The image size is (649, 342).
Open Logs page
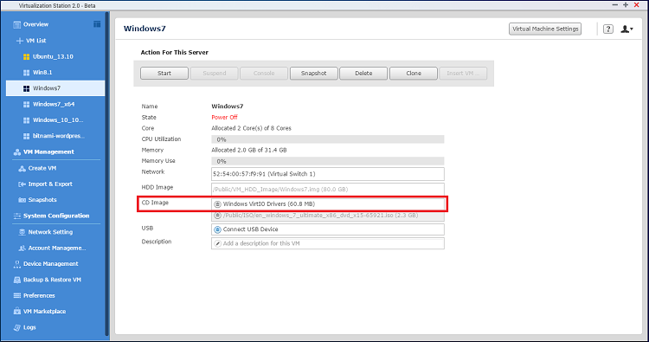29,327
